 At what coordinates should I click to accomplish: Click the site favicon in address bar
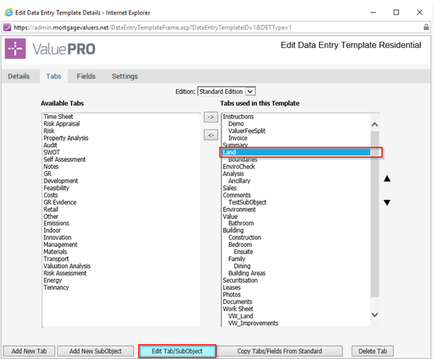pyautogui.click(x=7, y=27)
